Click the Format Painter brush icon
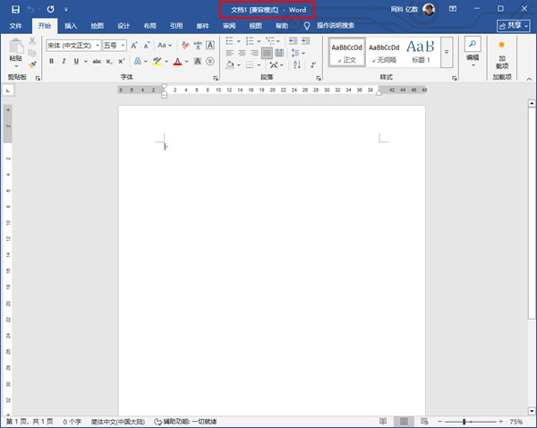The image size is (537, 428). [33, 64]
